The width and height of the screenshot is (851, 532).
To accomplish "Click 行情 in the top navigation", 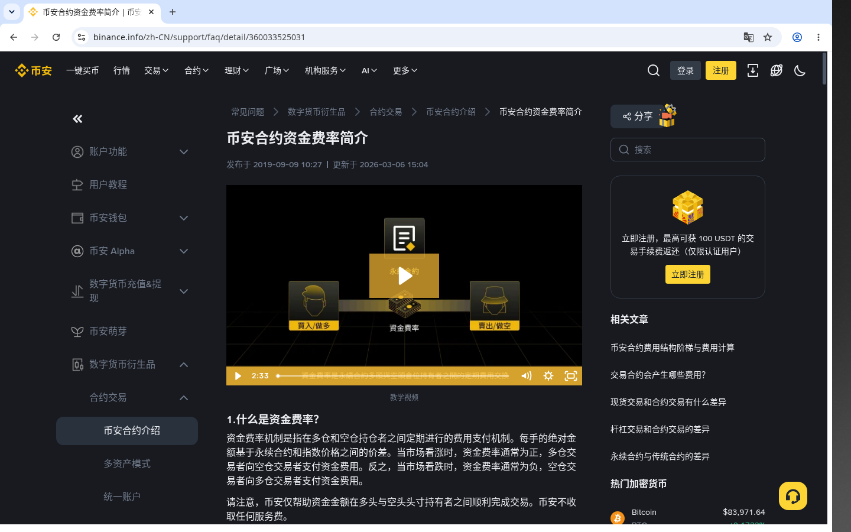I will tap(122, 70).
